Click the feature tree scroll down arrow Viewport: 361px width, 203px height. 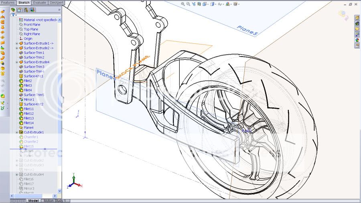[x=60, y=191]
